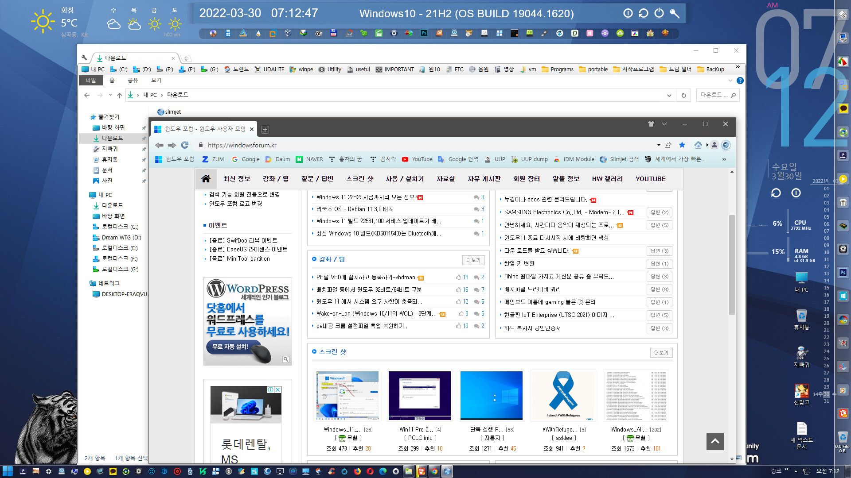Screen dimensions: 851x478
Task: Open the browser share page icon
Action: point(668,145)
